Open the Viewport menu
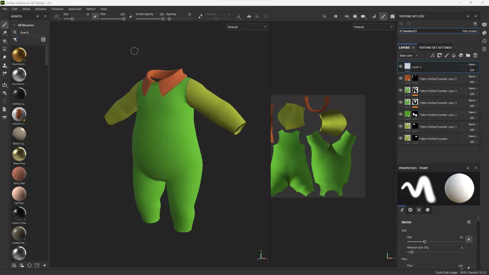Screen dimensions: 489x275 (57, 9)
